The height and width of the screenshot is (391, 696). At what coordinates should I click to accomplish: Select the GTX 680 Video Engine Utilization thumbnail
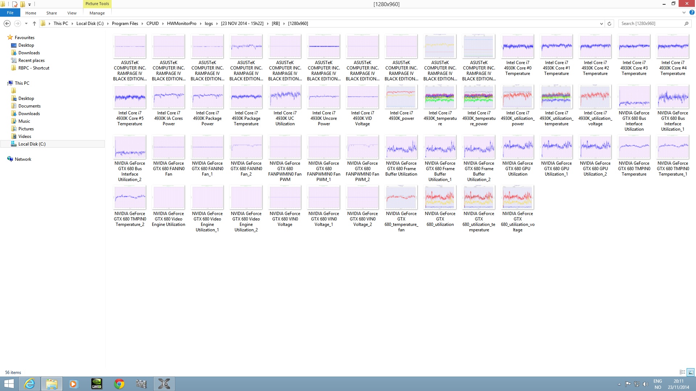pyautogui.click(x=169, y=197)
